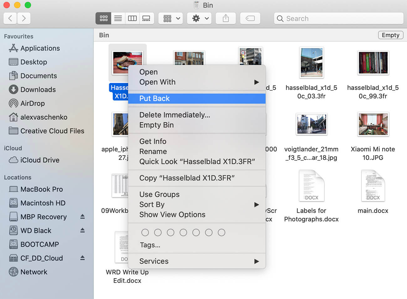The image size is (407, 299).
Task: Select Labels for Photographs.docx file
Action: (x=312, y=185)
